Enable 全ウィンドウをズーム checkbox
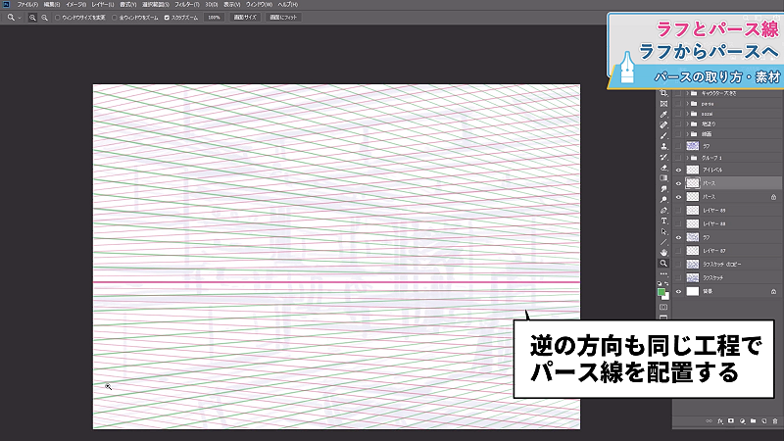This screenshot has width=784, height=441. (115, 18)
